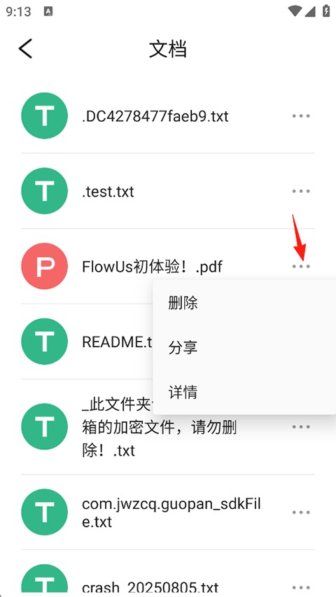Open the file .DC4278477faeb9.txt

tap(155, 116)
